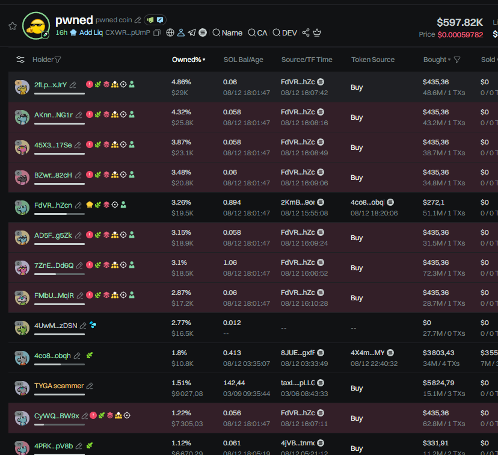Click target circle badge on BZwr...82cH row
The height and width of the screenshot is (455, 498).
tap(123, 175)
